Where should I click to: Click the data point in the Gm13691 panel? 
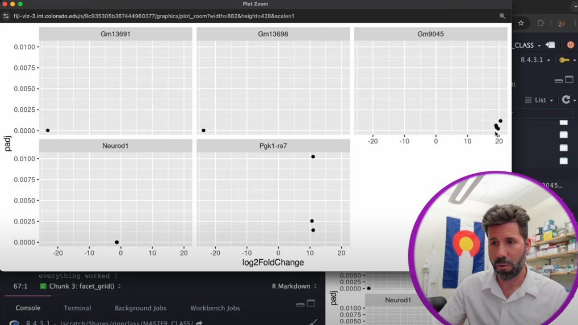(x=48, y=130)
